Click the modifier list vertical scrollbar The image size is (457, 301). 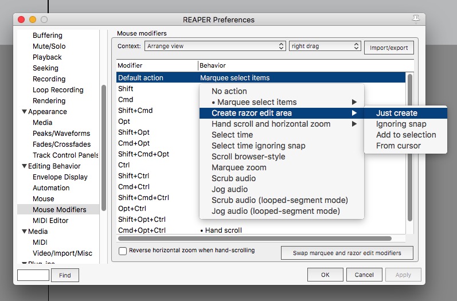pos(410,147)
